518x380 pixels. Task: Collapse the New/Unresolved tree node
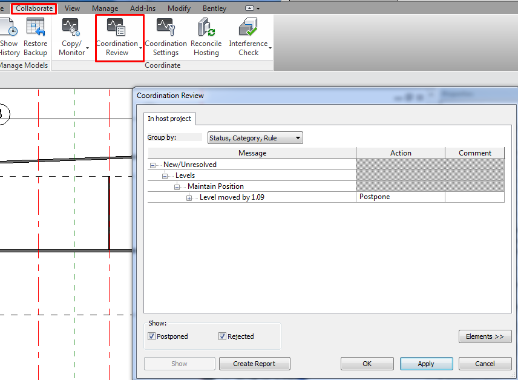click(x=152, y=165)
